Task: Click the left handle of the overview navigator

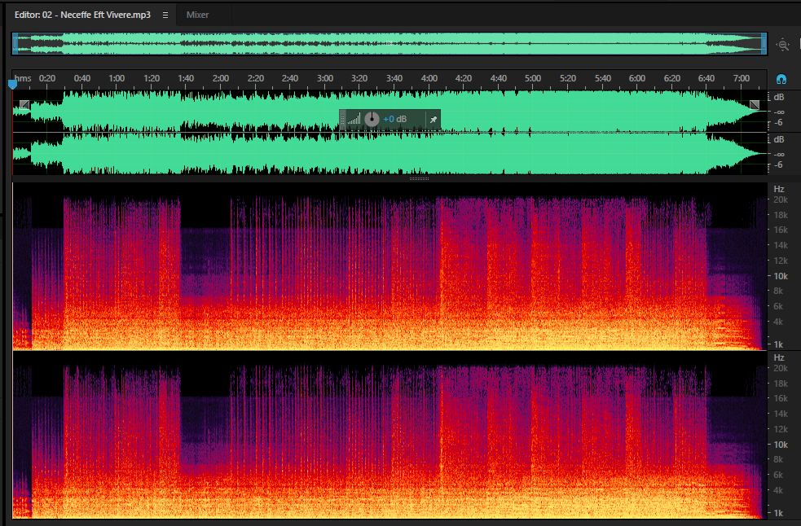Action: 15,44
